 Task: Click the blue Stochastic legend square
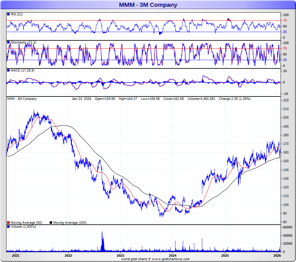(x=8, y=42)
